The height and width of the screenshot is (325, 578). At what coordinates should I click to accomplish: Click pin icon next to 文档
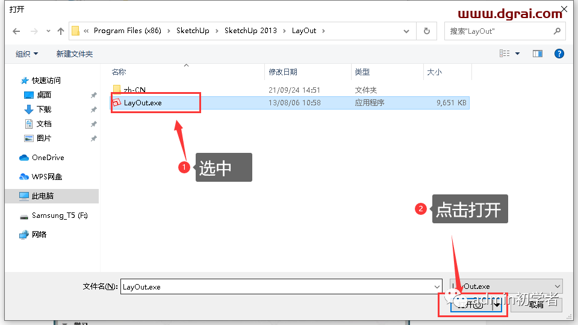click(94, 124)
